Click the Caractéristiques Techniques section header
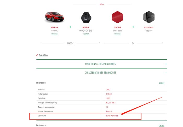The width and height of the screenshot is (183, 127). point(100,73)
